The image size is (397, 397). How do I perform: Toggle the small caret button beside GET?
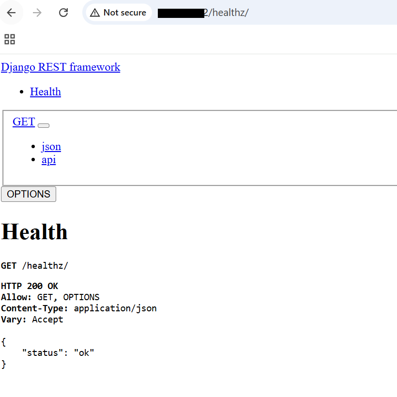point(43,125)
